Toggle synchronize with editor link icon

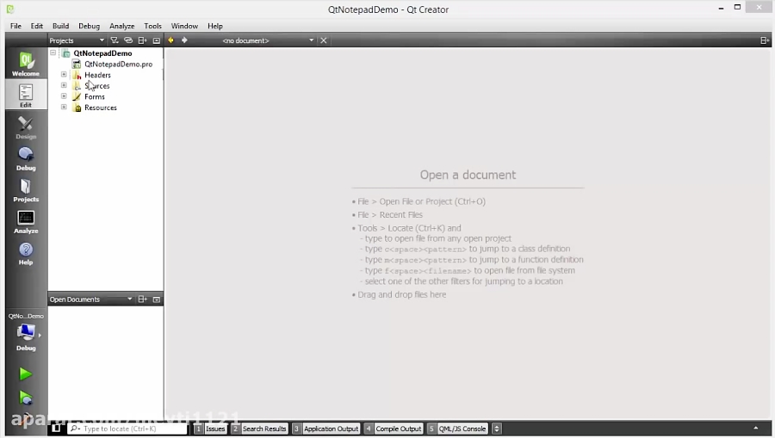pyautogui.click(x=128, y=40)
